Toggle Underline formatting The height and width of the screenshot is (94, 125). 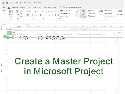(x=33, y=15)
